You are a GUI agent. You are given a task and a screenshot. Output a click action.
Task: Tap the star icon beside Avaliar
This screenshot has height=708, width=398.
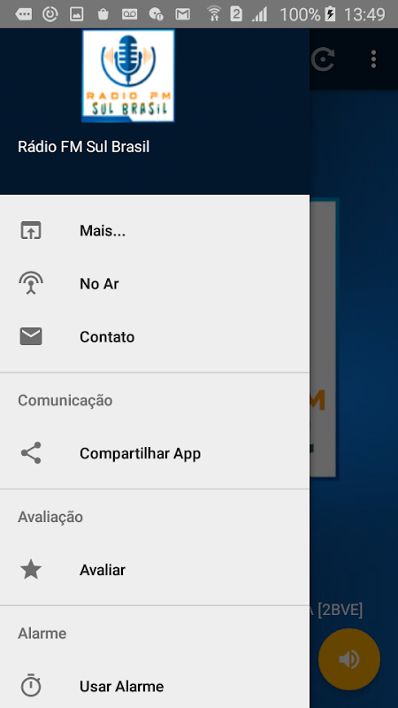31,569
